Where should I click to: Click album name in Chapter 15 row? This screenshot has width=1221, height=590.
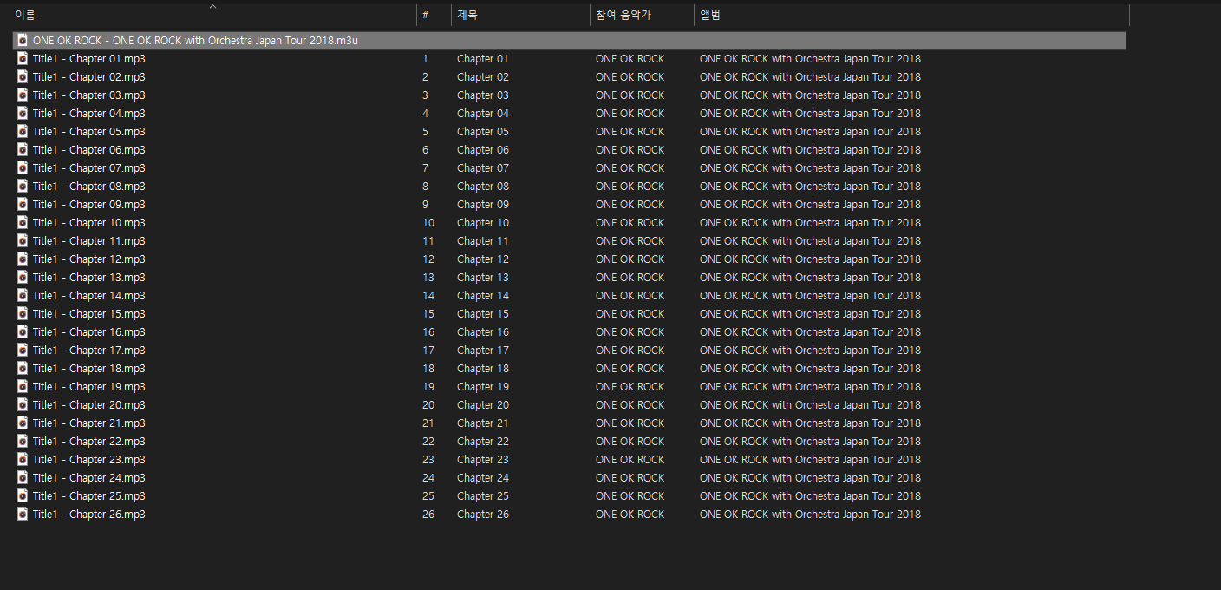point(810,314)
